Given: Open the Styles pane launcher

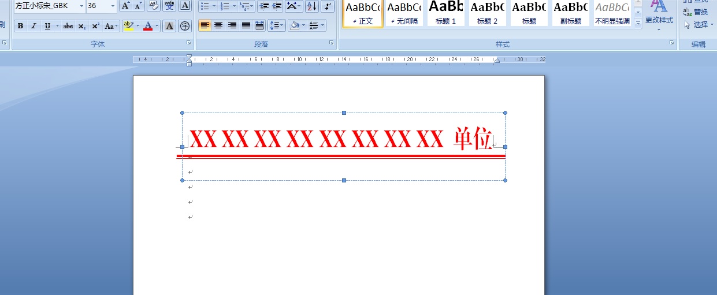Looking at the screenshot, I should [672, 43].
